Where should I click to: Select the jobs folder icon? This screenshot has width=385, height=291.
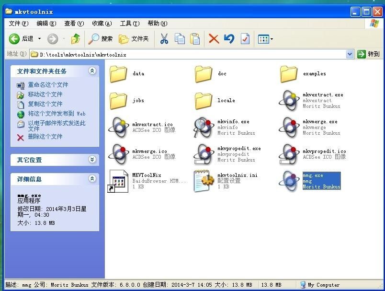(118, 101)
